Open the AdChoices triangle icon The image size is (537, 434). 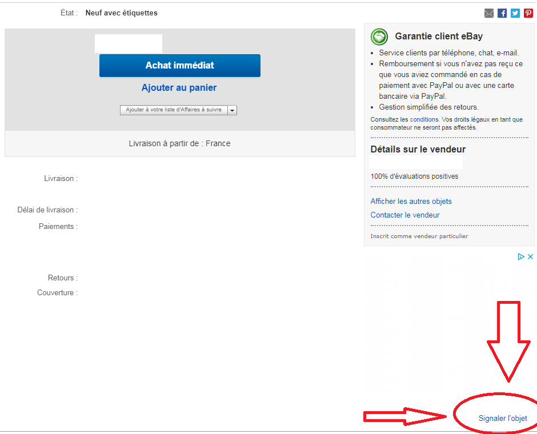click(x=521, y=257)
